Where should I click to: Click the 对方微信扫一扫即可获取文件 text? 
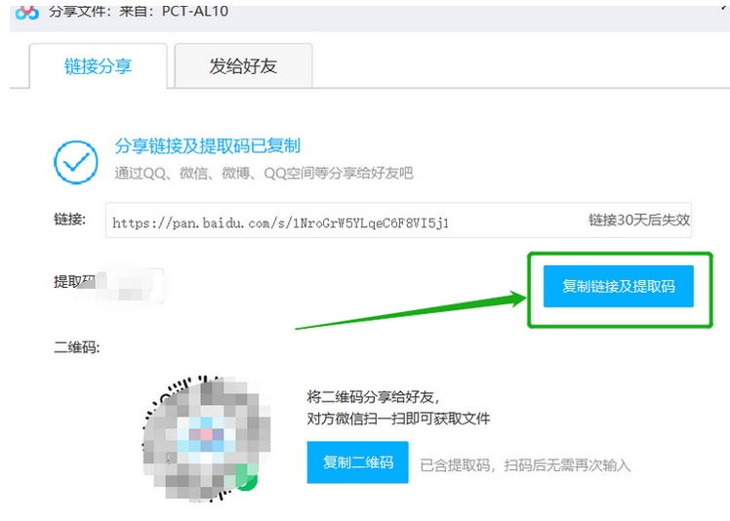pos(398,419)
